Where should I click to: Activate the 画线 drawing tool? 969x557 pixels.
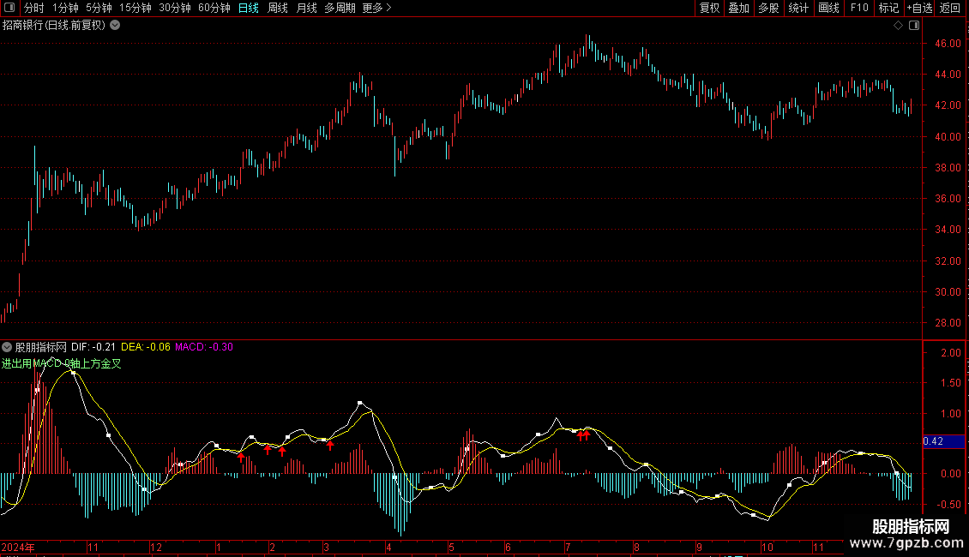pyautogui.click(x=828, y=8)
